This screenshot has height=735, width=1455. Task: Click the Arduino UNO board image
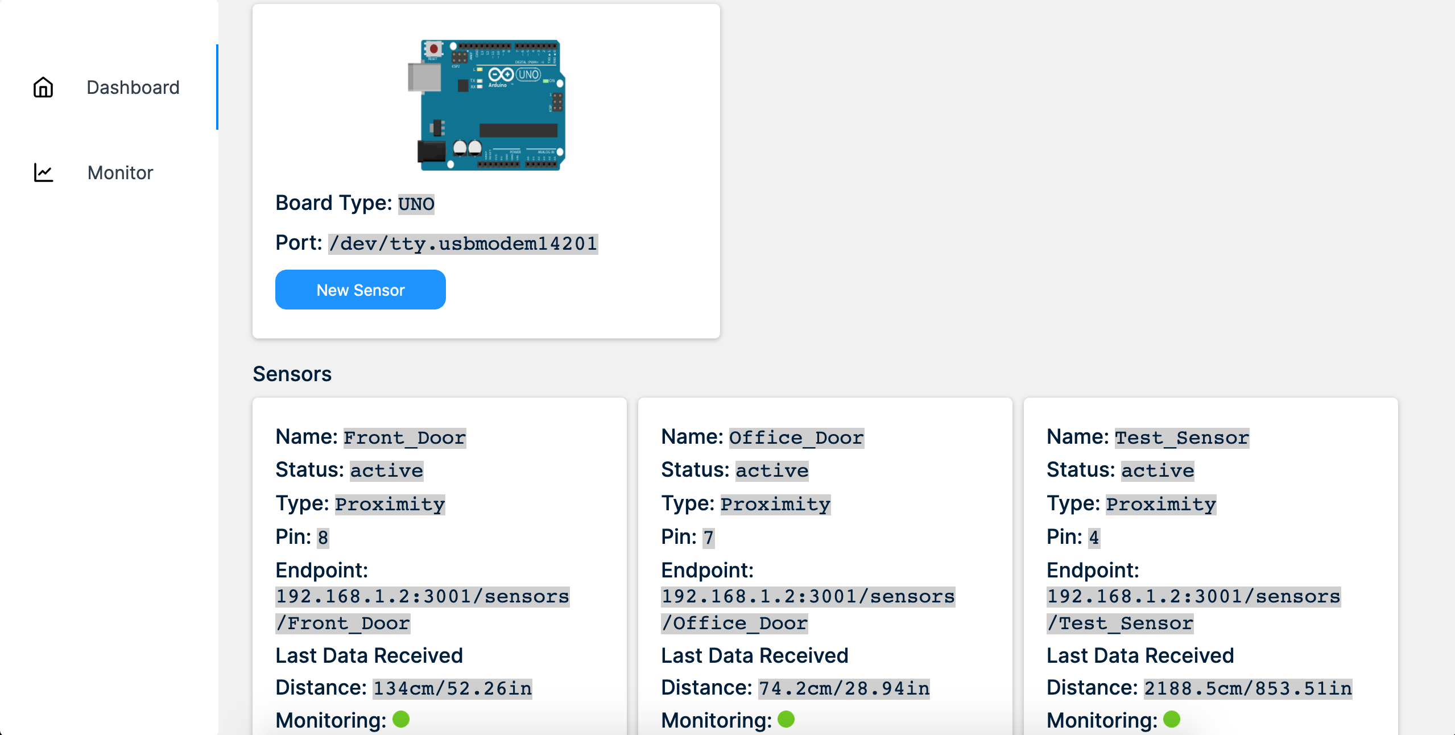click(486, 105)
